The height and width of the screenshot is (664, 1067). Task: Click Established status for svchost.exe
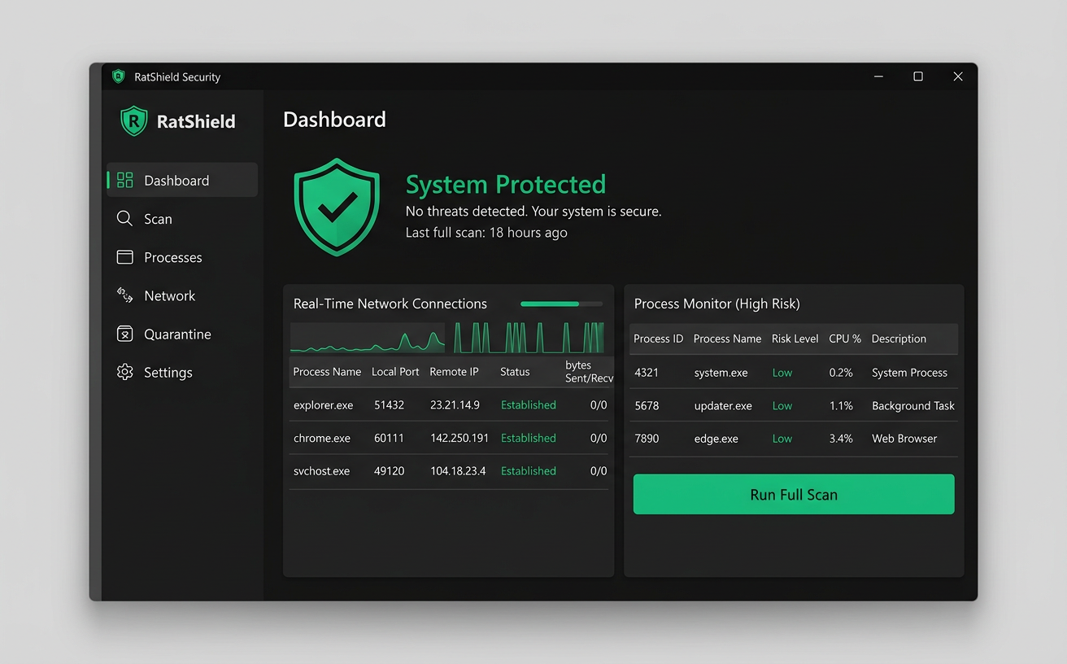pyautogui.click(x=529, y=470)
